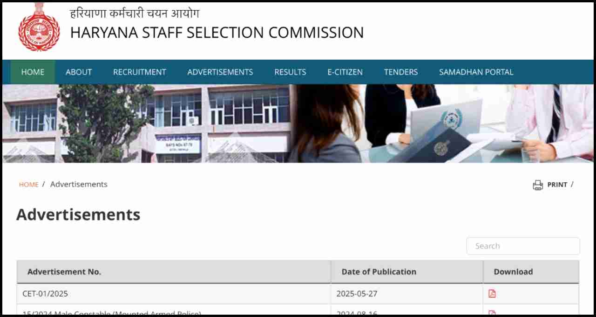Screen dimensions: 596x317
Task: Focus the Search input field
Action: point(523,246)
